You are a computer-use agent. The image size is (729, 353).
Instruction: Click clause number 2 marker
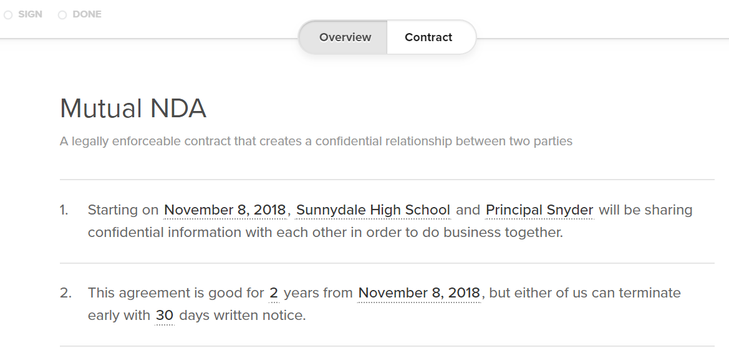point(65,293)
